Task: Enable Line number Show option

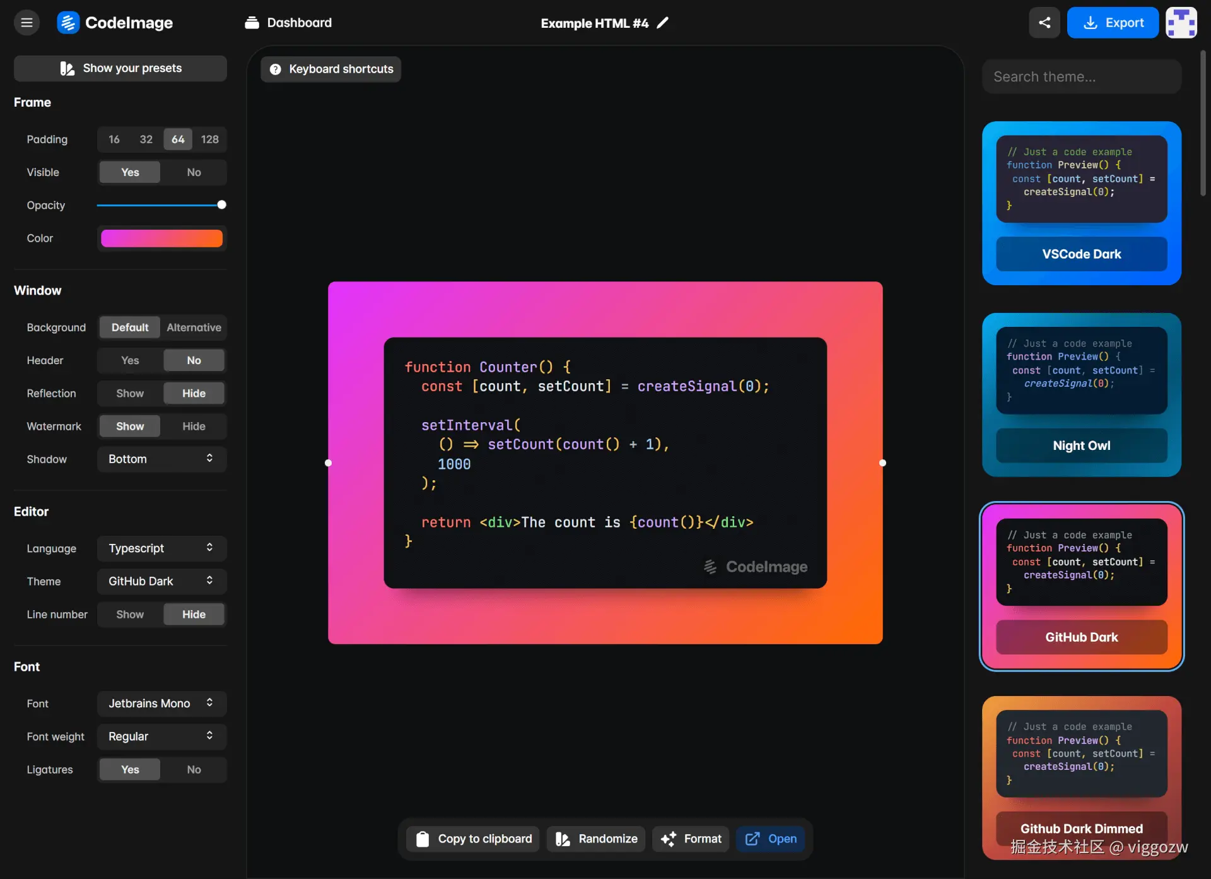Action: (130, 614)
